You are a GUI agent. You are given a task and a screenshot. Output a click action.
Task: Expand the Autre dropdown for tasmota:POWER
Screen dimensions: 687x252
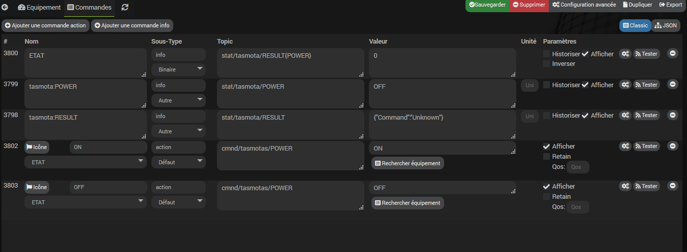pyautogui.click(x=178, y=100)
